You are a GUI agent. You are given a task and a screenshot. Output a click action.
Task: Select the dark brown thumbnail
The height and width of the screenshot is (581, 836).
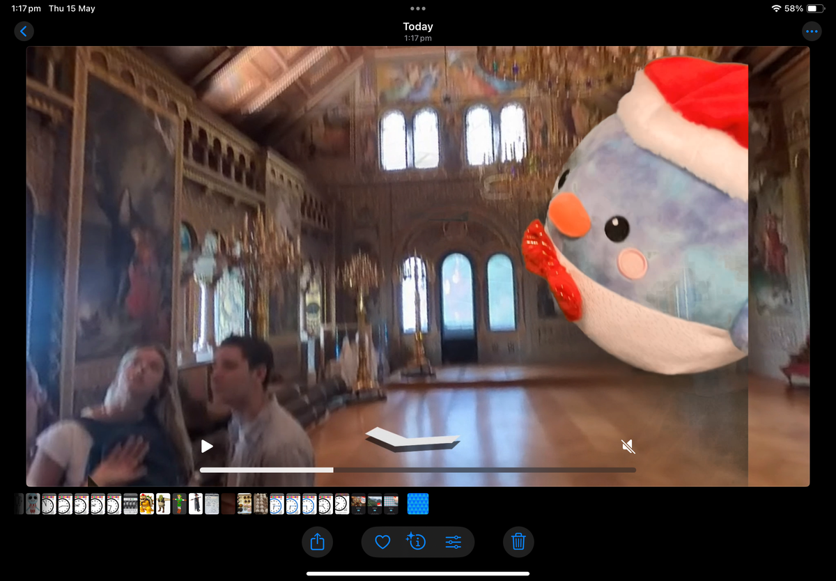click(228, 504)
